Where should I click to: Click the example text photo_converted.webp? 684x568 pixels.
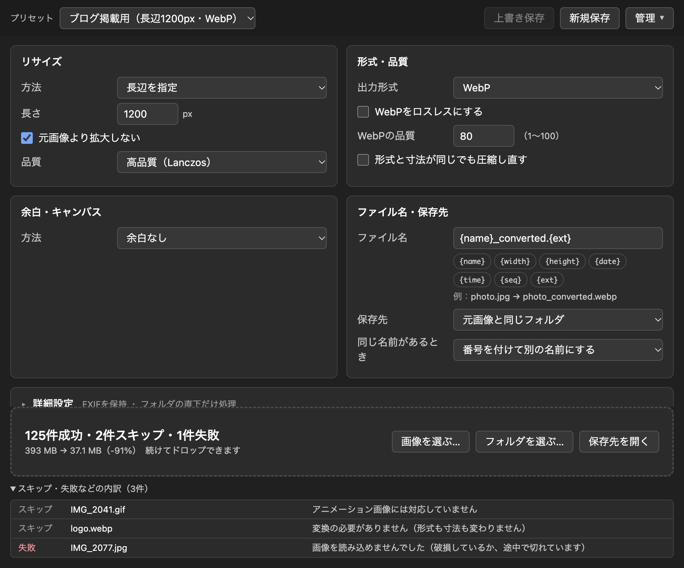569,297
